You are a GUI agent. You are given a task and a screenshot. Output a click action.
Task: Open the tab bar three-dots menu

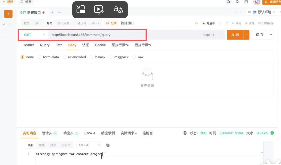59,12
